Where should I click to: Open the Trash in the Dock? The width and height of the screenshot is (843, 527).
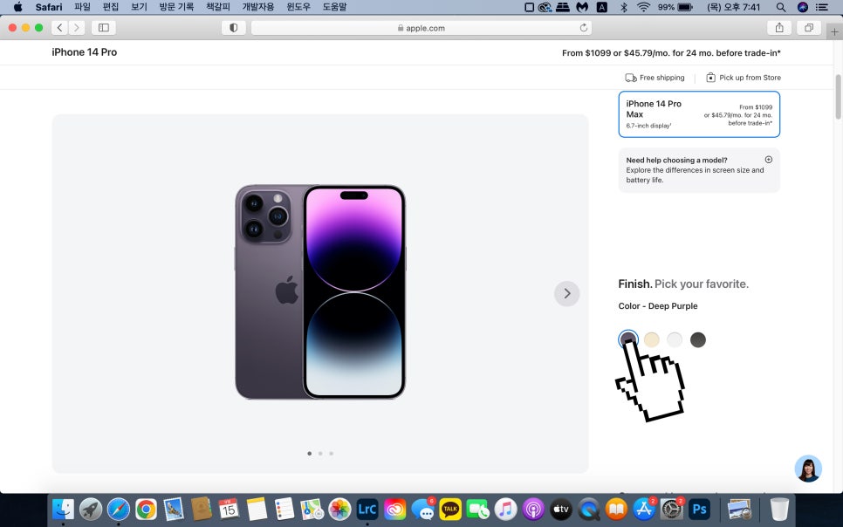[x=779, y=509]
